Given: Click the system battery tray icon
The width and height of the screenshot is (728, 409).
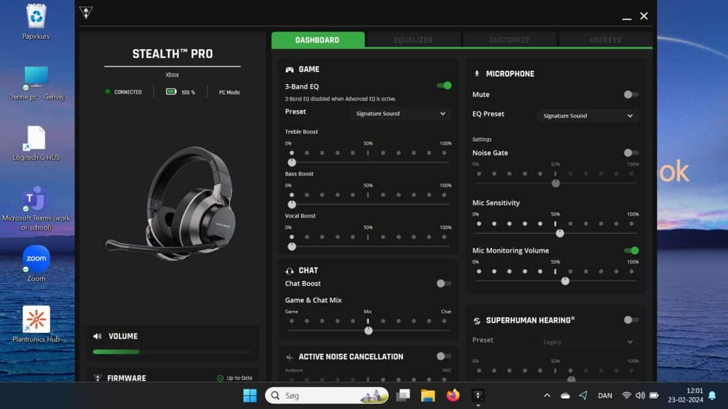Looking at the screenshot, I should click(x=654, y=396).
